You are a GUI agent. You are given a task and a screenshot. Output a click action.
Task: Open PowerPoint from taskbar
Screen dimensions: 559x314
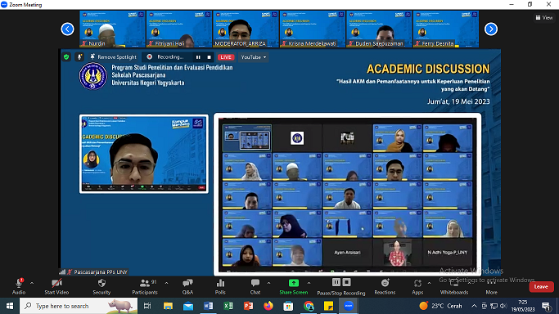(x=248, y=306)
